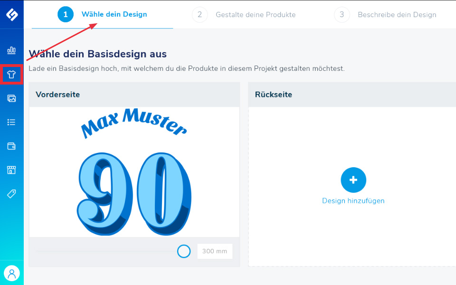This screenshot has height=285, width=456.
Task: Click the 'Design hinzufügen' link
Action: coord(353,200)
